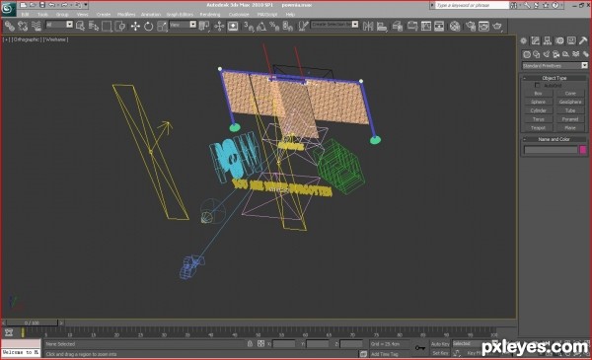
Task: Open the Create Selection Set dropdown
Action: point(334,24)
